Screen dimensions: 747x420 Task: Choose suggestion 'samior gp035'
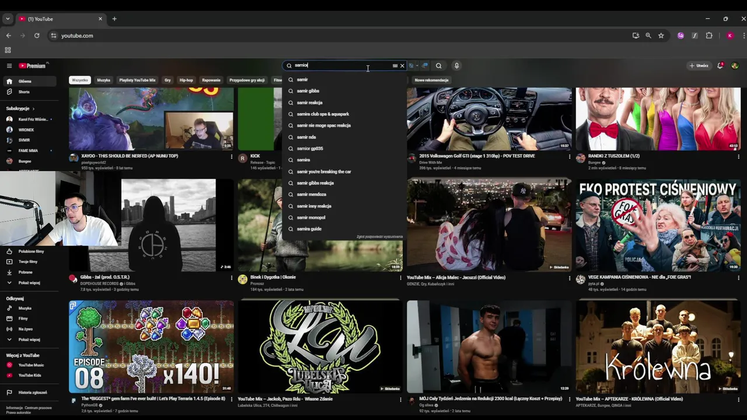344,149
